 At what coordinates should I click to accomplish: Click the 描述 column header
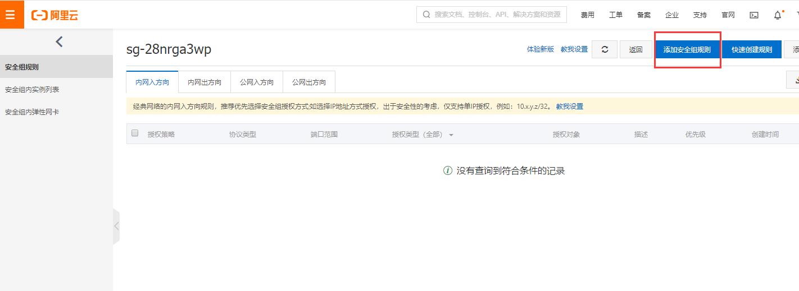click(641, 135)
